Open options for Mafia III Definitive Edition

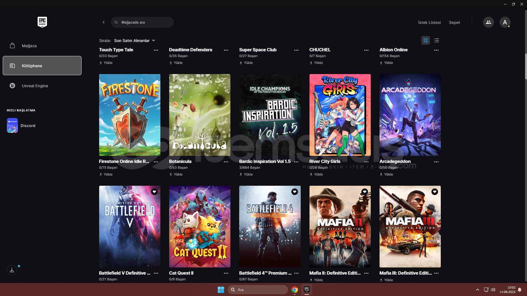(436, 273)
